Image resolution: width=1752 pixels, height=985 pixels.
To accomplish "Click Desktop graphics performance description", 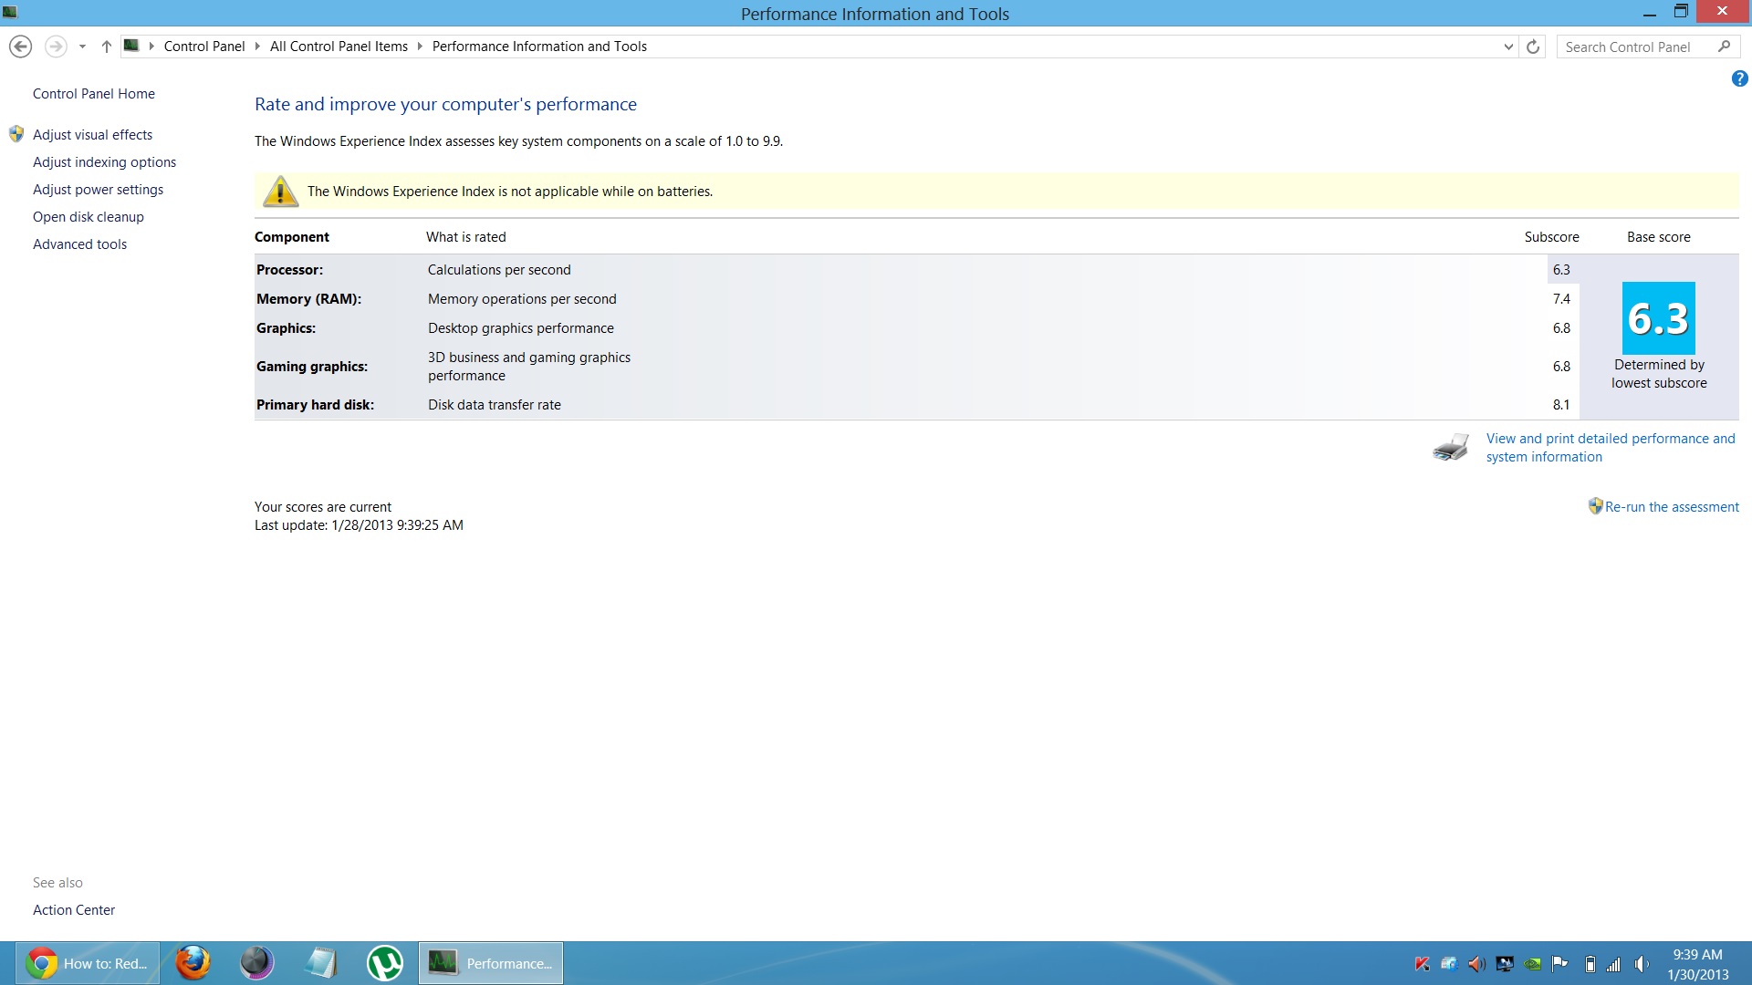I will 521,328.
